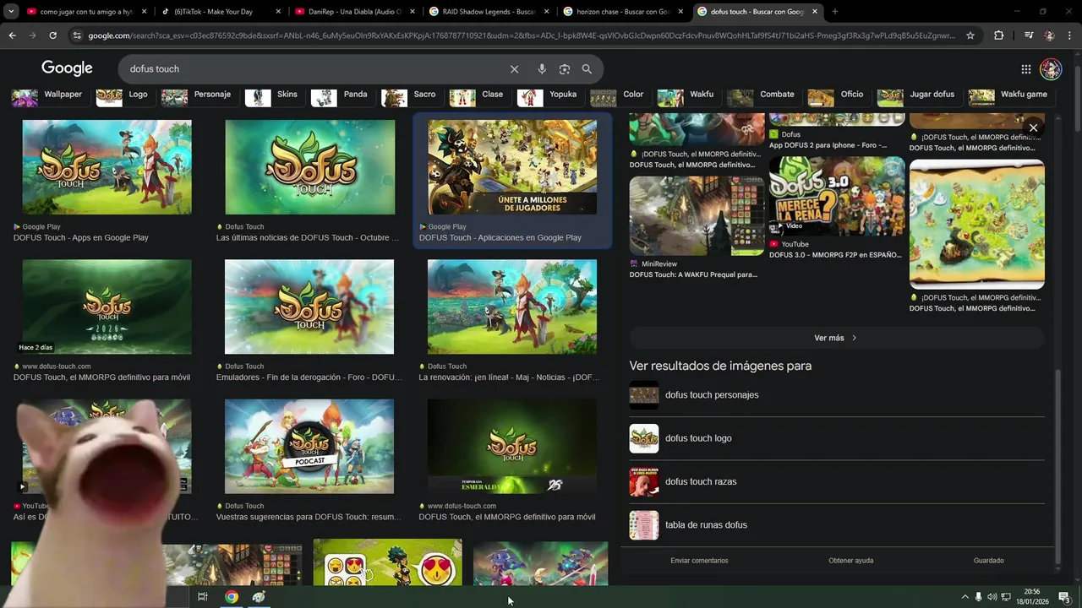Click Chrome icon in the taskbar
Screen dimensions: 1082x608
(x=231, y=597)
